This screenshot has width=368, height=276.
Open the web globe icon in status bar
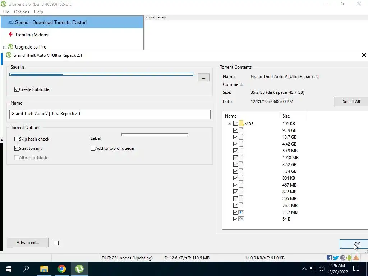coord(342,258)
